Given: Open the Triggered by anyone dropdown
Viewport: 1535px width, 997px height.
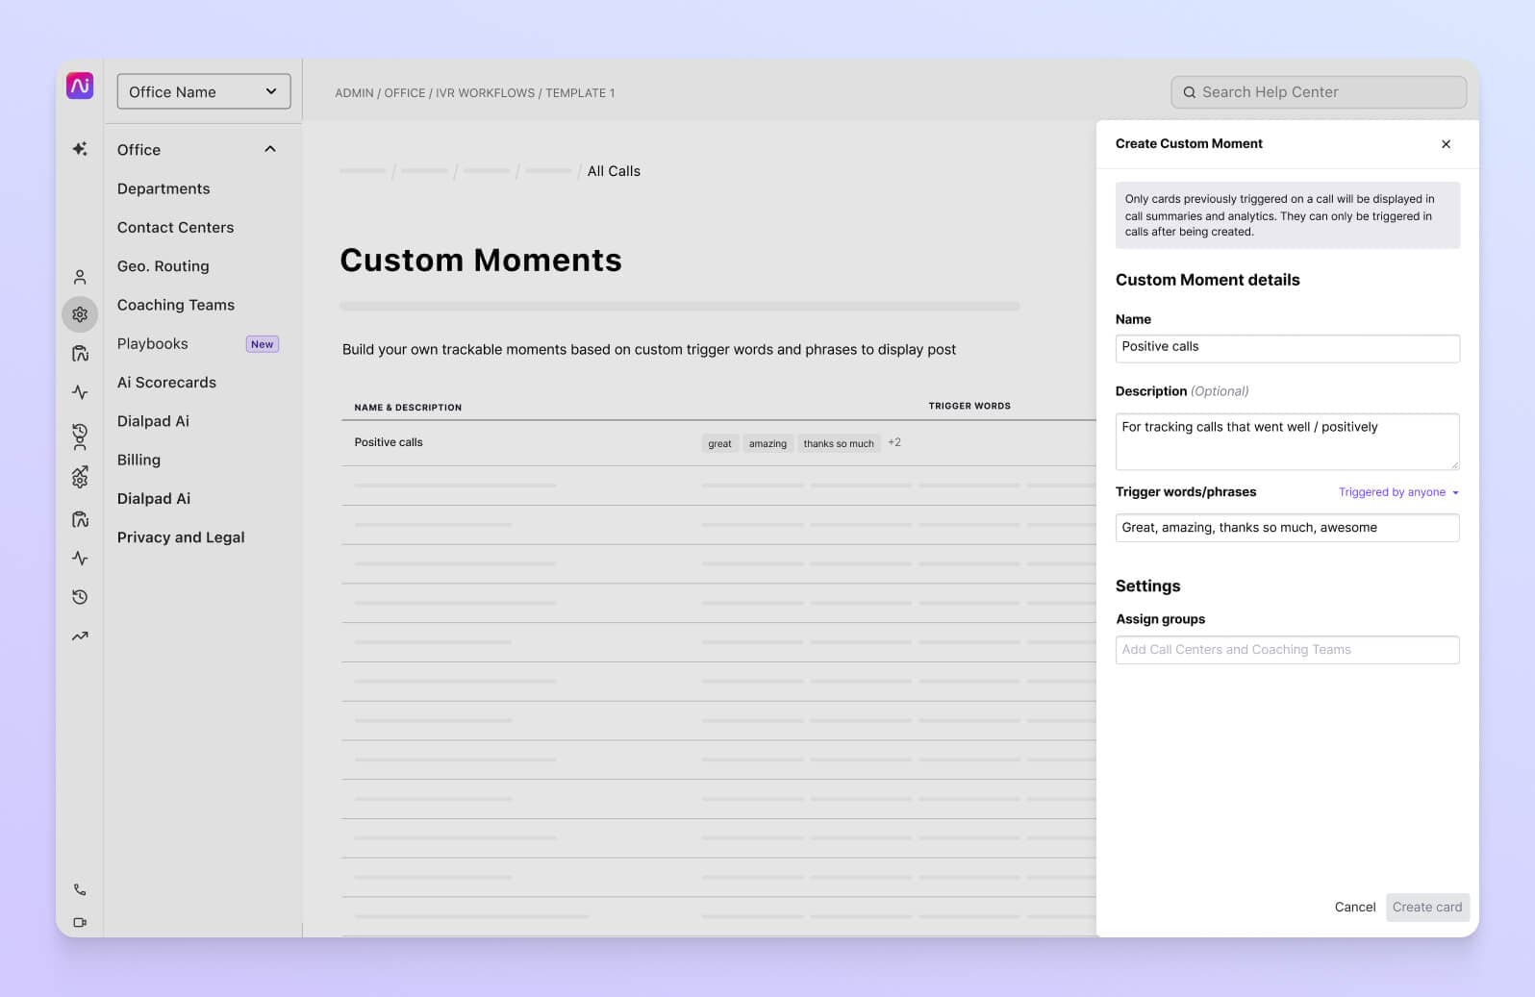Looking at the screenshot, I should pos(1398,492).
